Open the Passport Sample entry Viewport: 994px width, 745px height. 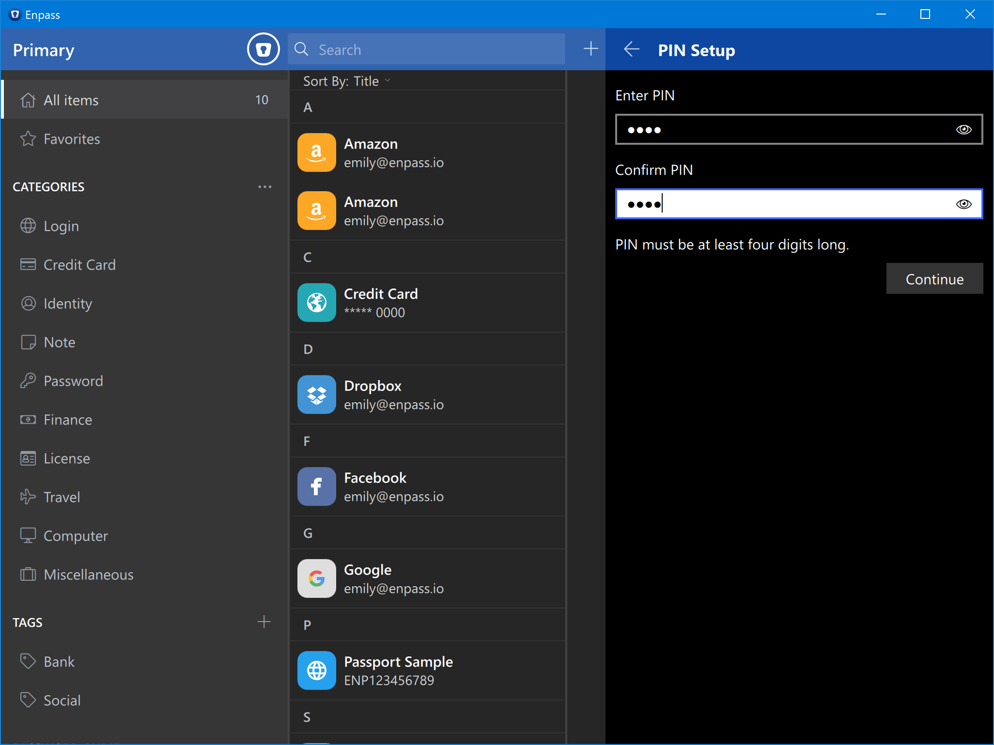[x=427, y=670]
